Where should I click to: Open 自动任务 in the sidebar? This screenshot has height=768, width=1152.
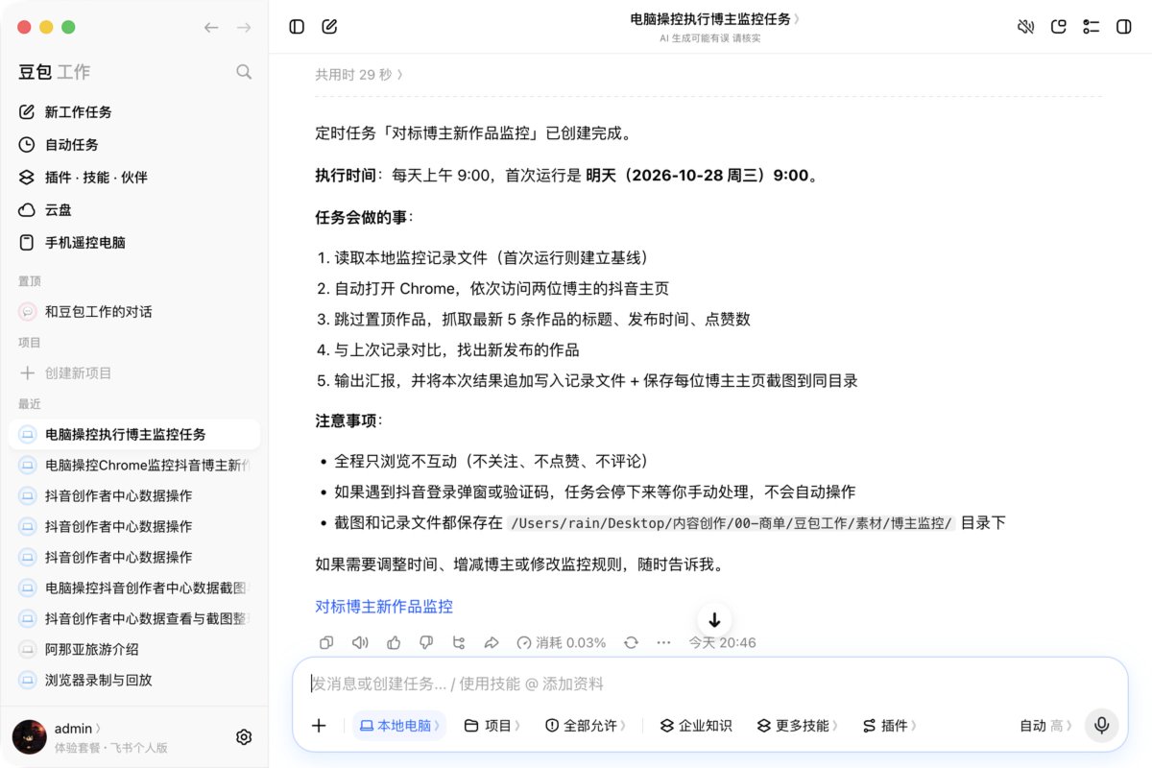coord(134,145)
